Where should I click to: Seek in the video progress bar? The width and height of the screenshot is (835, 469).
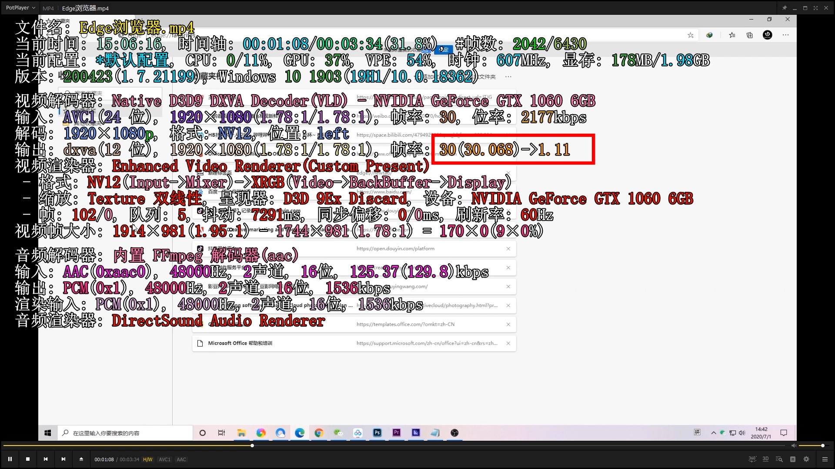pos(391,446)
